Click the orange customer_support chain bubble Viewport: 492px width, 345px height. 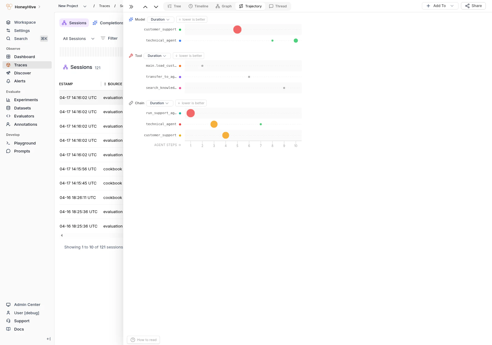226,135
